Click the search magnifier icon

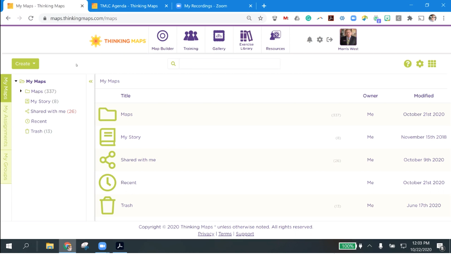(x=173, y=64)
